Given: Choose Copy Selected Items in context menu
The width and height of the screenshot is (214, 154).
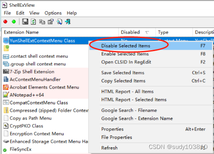Looking at the screenshot, I should 151,81.
